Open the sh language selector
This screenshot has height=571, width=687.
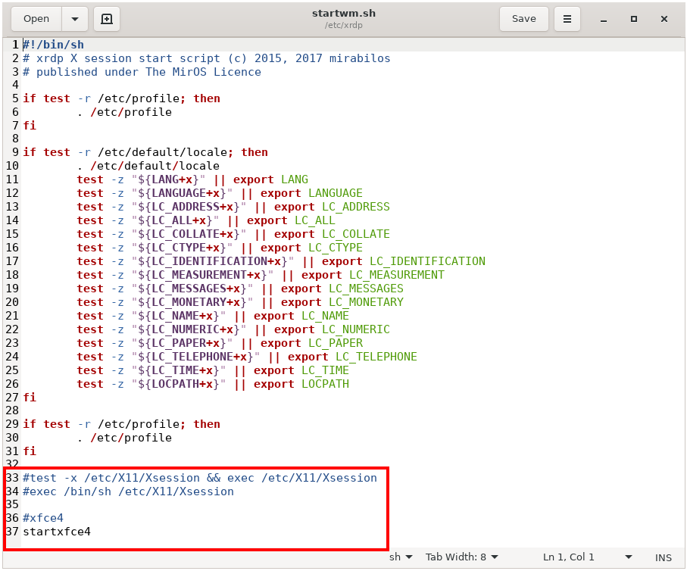(401, 557)
